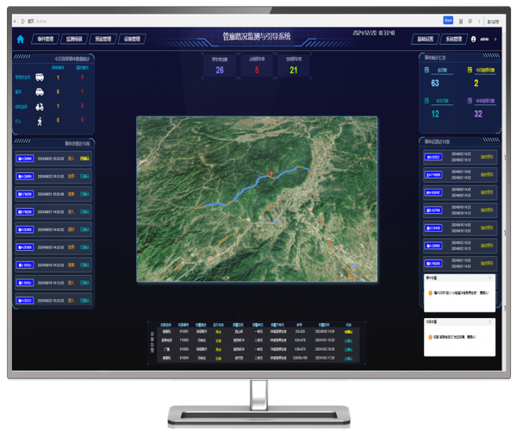This screenshot has height=431, width=517.
Task: Click the red location marker on map
Action: [x=271, y=174]
